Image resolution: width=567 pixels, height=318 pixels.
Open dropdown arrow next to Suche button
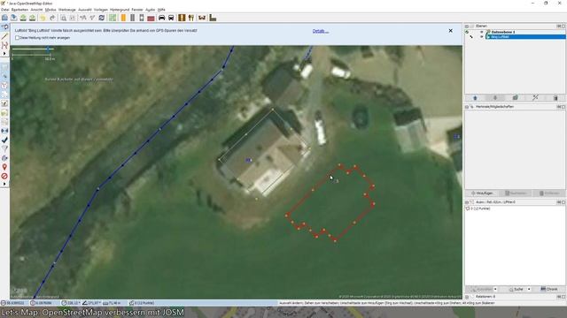[x=529, y=289]
